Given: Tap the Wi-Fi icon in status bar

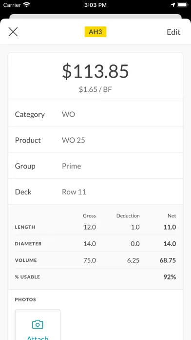Looking at the screenshot, I should (x=27, y=5).
